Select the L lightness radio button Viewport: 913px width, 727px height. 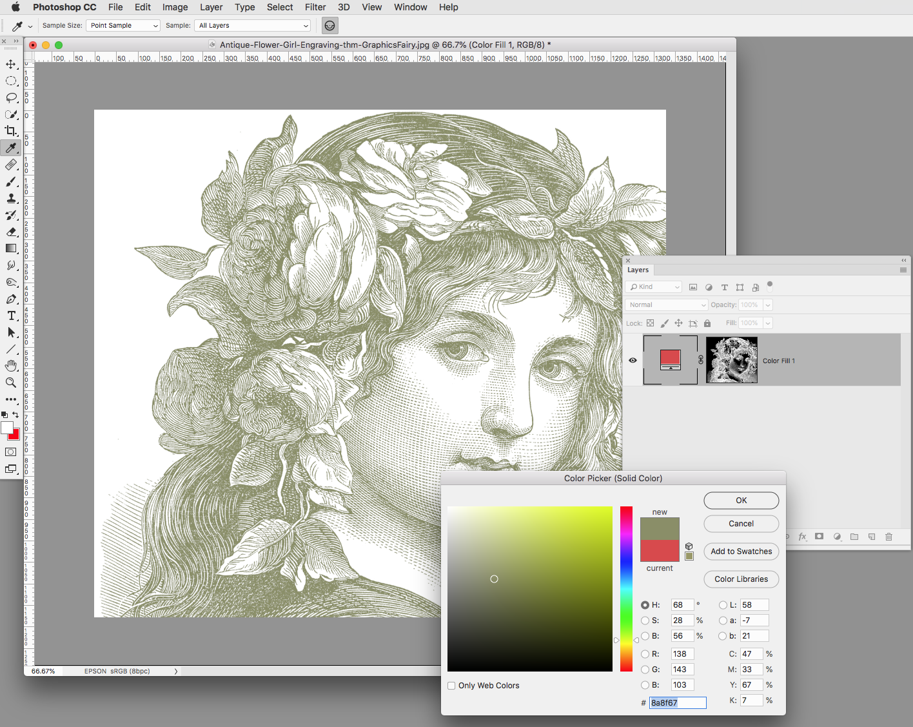pyautogui.click(x=723, y=605)
